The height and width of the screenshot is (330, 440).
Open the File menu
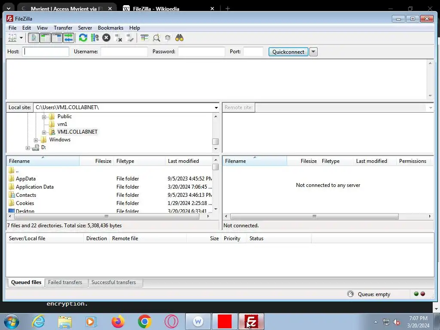click(12, 28)
